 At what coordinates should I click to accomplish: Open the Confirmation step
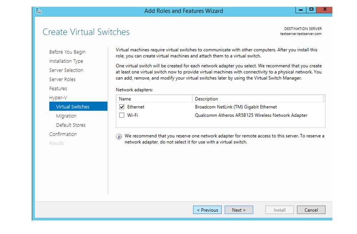[x=63, y=134]
